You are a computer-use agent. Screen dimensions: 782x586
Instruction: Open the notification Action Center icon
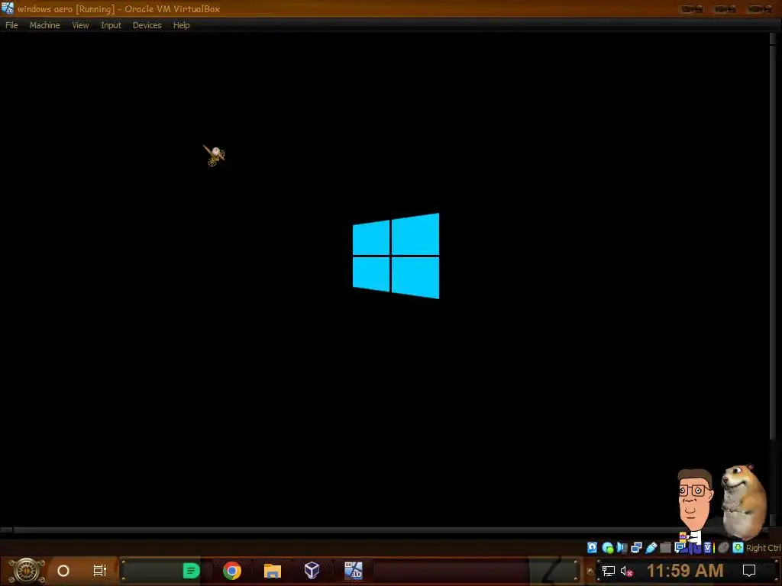click(x=749, y=571)
